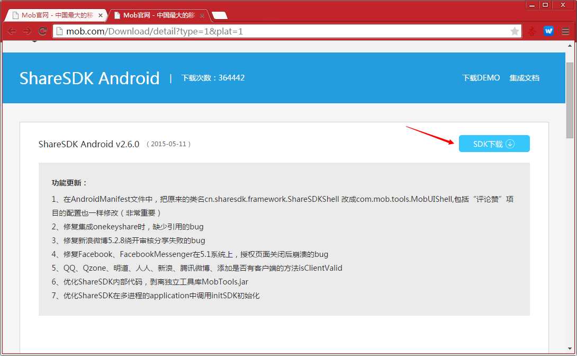This screenshot has width=577, height=356.
Task: Click changelog item 5 about isClientValid
Action: pyautogui.click(x=197, y=268)
